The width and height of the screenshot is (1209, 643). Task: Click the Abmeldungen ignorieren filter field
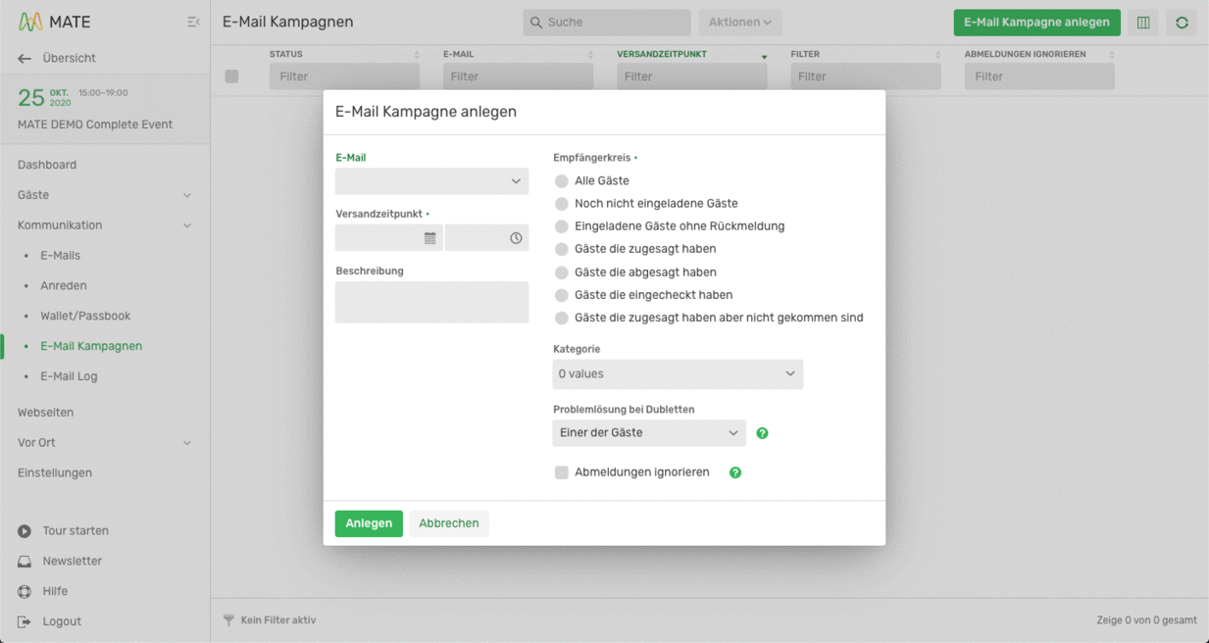(x=1039, y=76)
